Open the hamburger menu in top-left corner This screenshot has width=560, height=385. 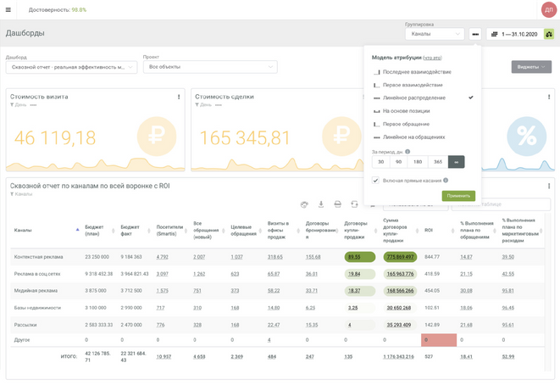pyautogui.click(x=8, y=9)
